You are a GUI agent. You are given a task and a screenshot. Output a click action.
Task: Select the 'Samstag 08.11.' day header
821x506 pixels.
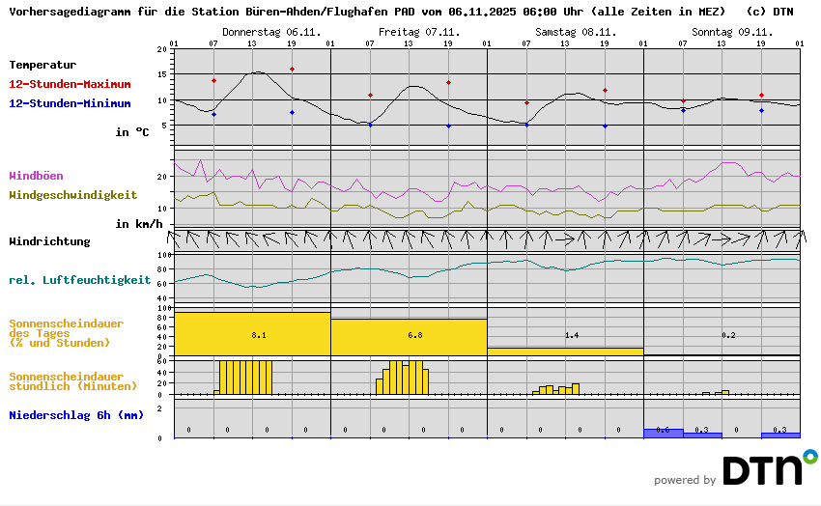(x=576, y=32)
